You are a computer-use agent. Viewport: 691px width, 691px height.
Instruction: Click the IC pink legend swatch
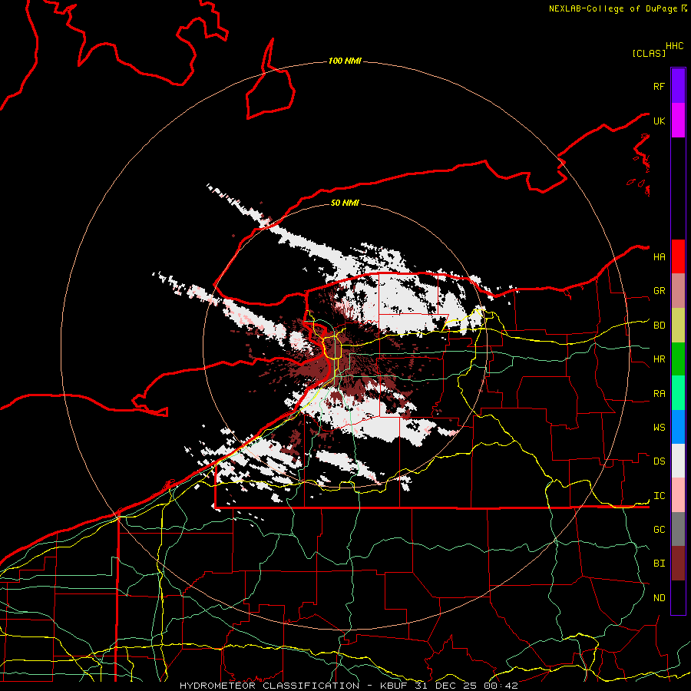click(678, 495)
